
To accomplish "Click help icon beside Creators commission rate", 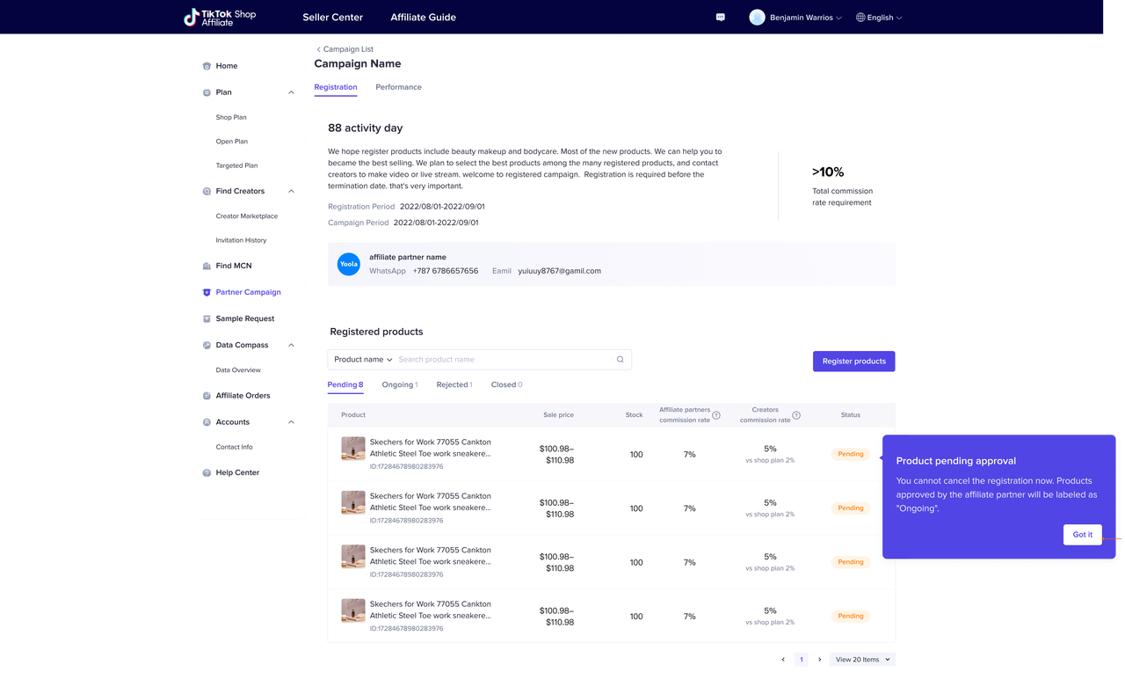I will click(796, 415).
